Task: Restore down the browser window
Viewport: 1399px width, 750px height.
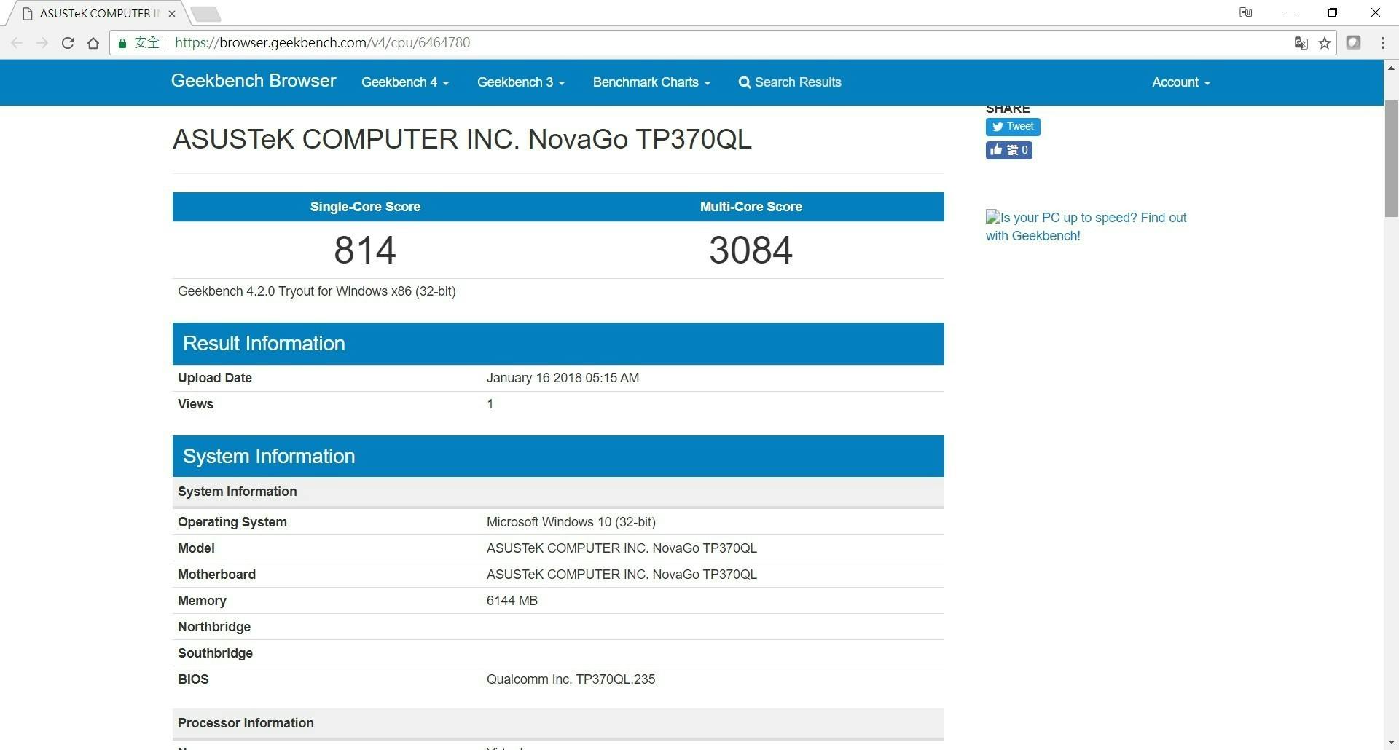Action: (1333, 12)
